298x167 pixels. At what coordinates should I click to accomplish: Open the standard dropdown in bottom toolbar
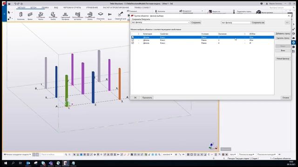[x=168, y=154]
